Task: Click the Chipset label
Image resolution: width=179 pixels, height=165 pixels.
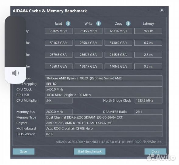Action: (22, 123)
